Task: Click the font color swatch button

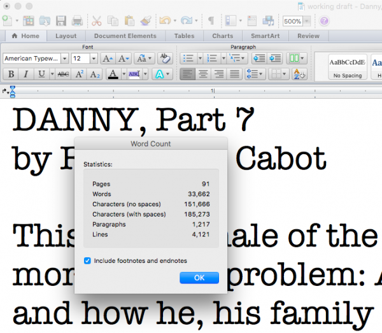Action: pyautogui.click(x=113, y=74)
